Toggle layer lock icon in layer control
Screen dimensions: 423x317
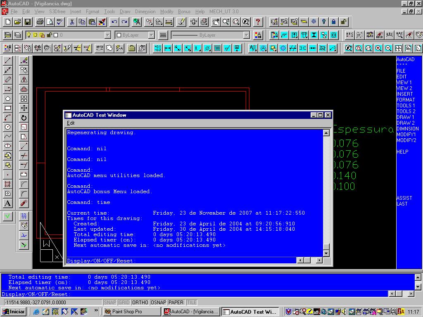click(49, 35)
